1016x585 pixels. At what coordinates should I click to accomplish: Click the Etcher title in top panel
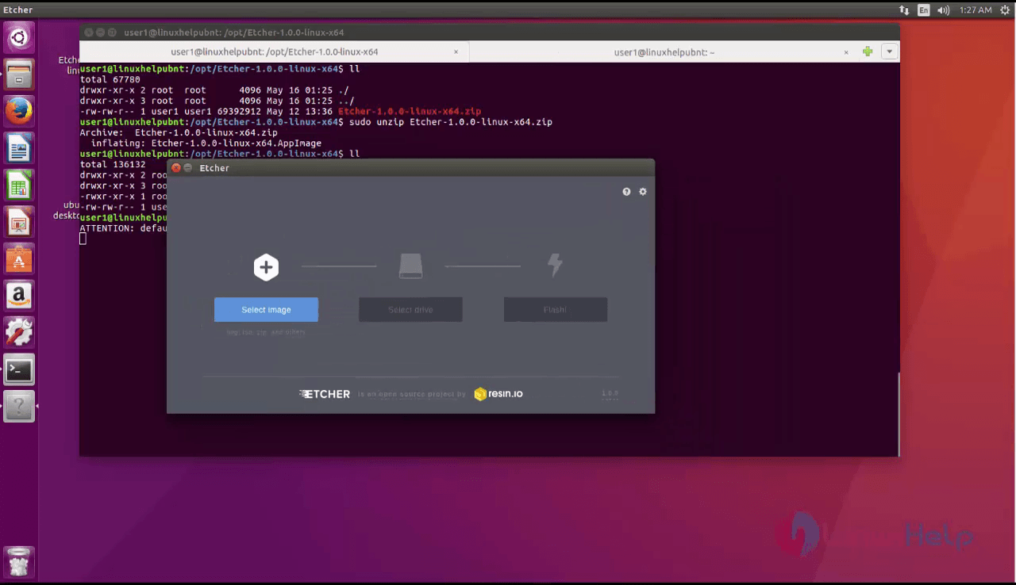pos(18,10)
